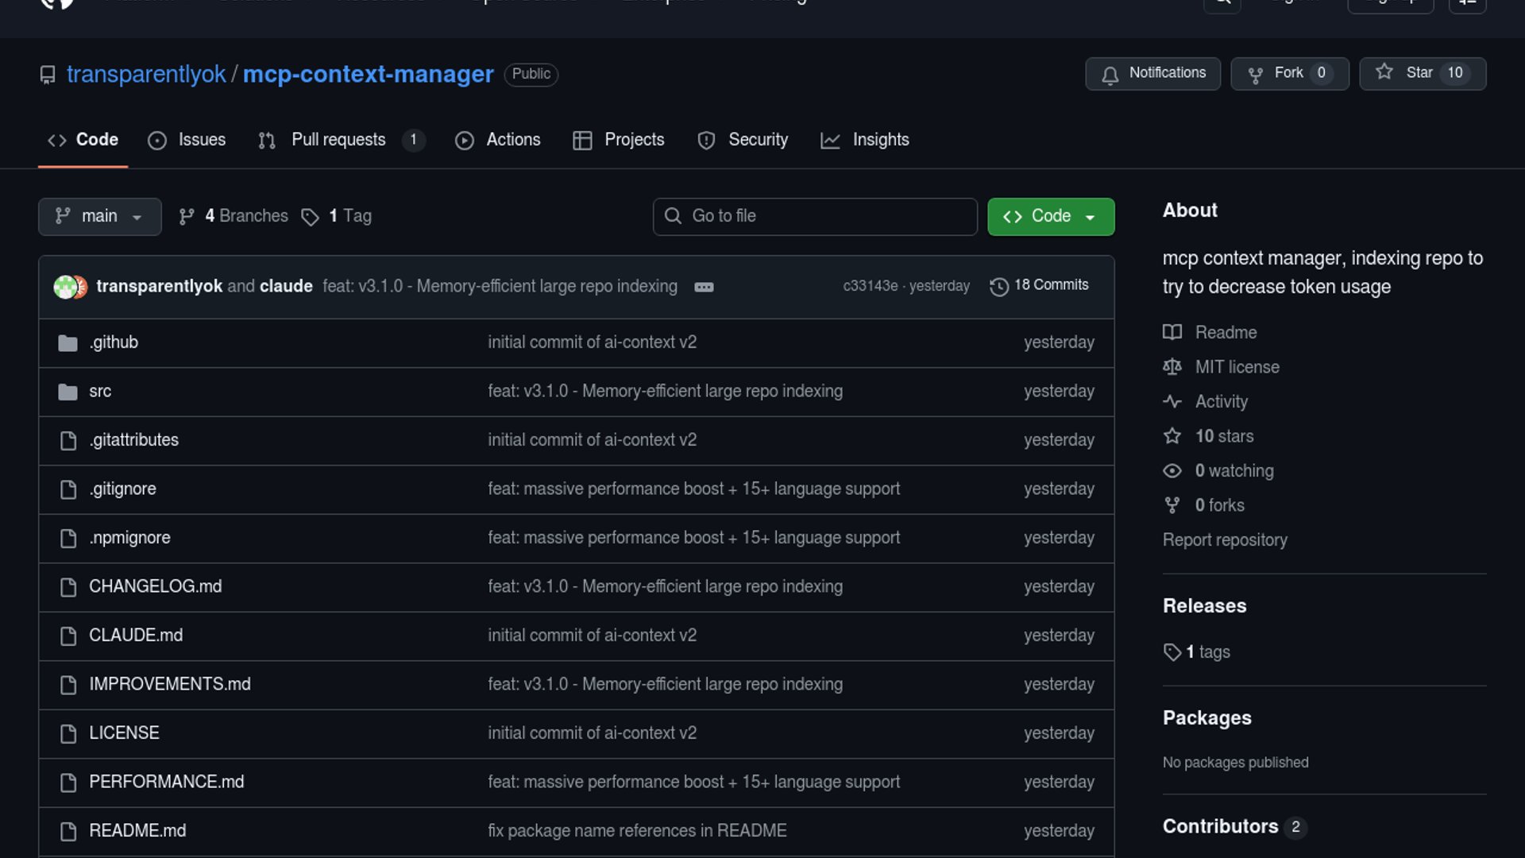Open the Pull requests tab
This screenshot has width=1525, height=858.
[x=339, y=140]
